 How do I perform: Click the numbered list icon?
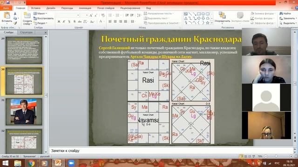coord(118,15)
